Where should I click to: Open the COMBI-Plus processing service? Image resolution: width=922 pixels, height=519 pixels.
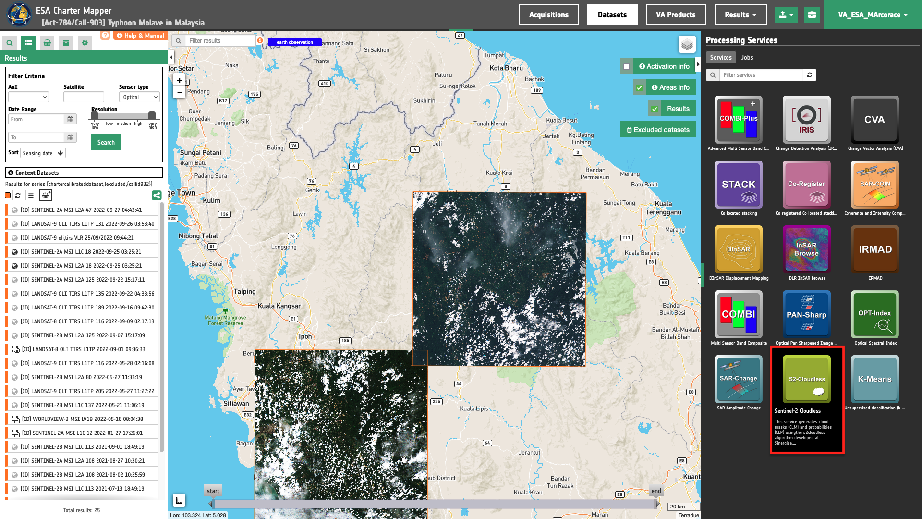pos(739,120)
